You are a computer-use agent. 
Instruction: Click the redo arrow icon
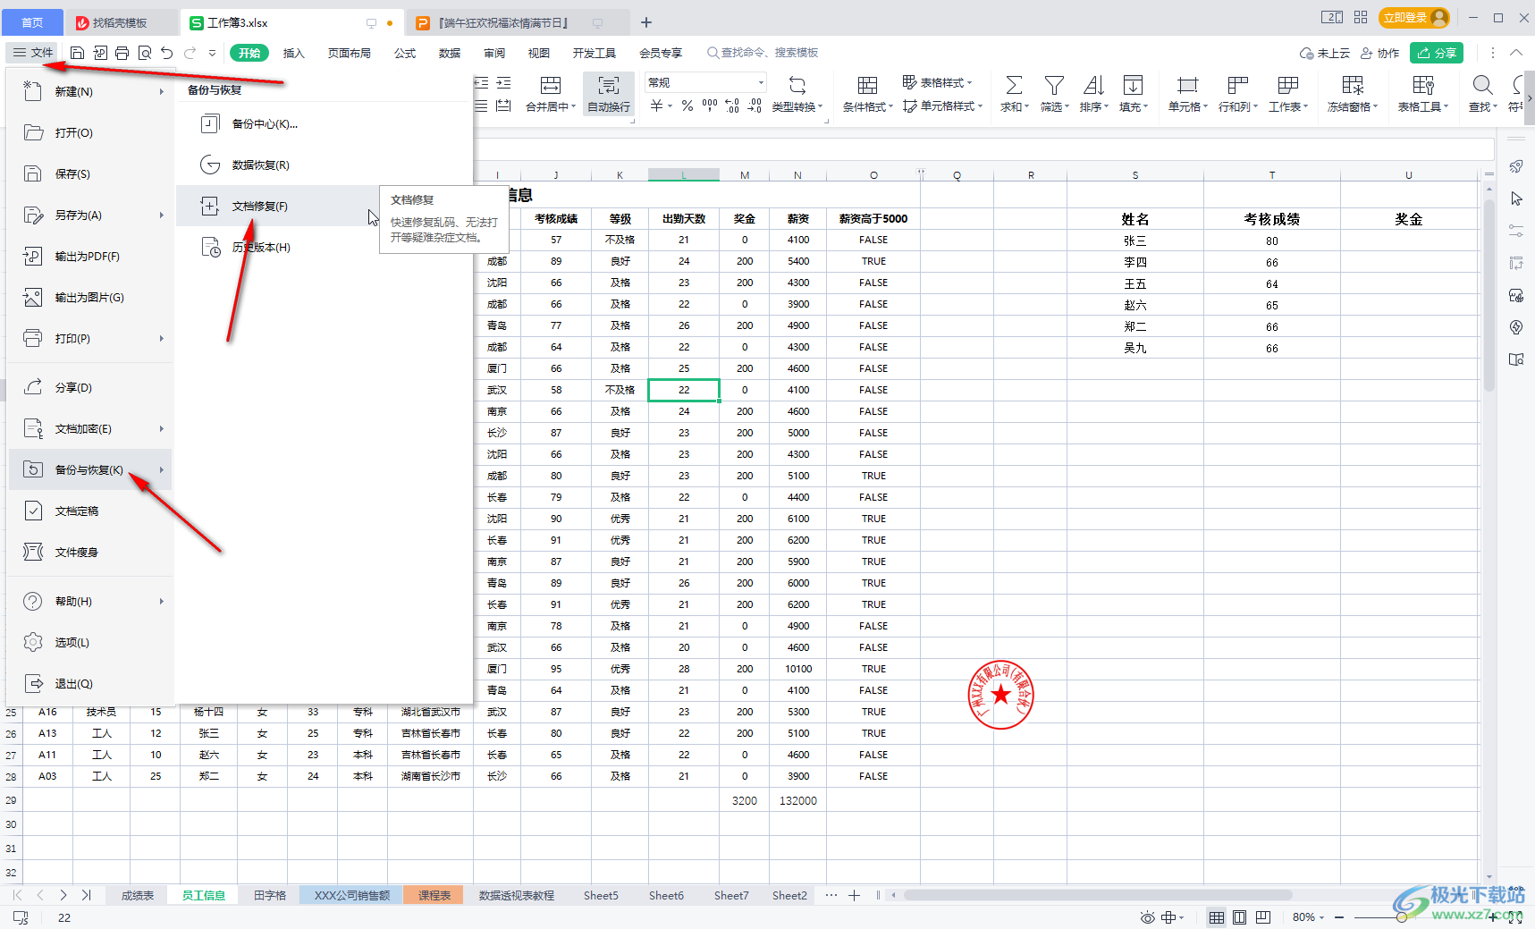pos(190,53)
